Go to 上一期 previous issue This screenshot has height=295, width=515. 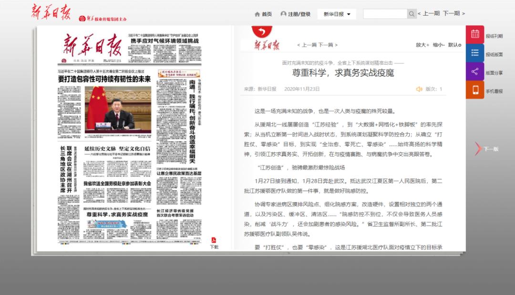429,13
